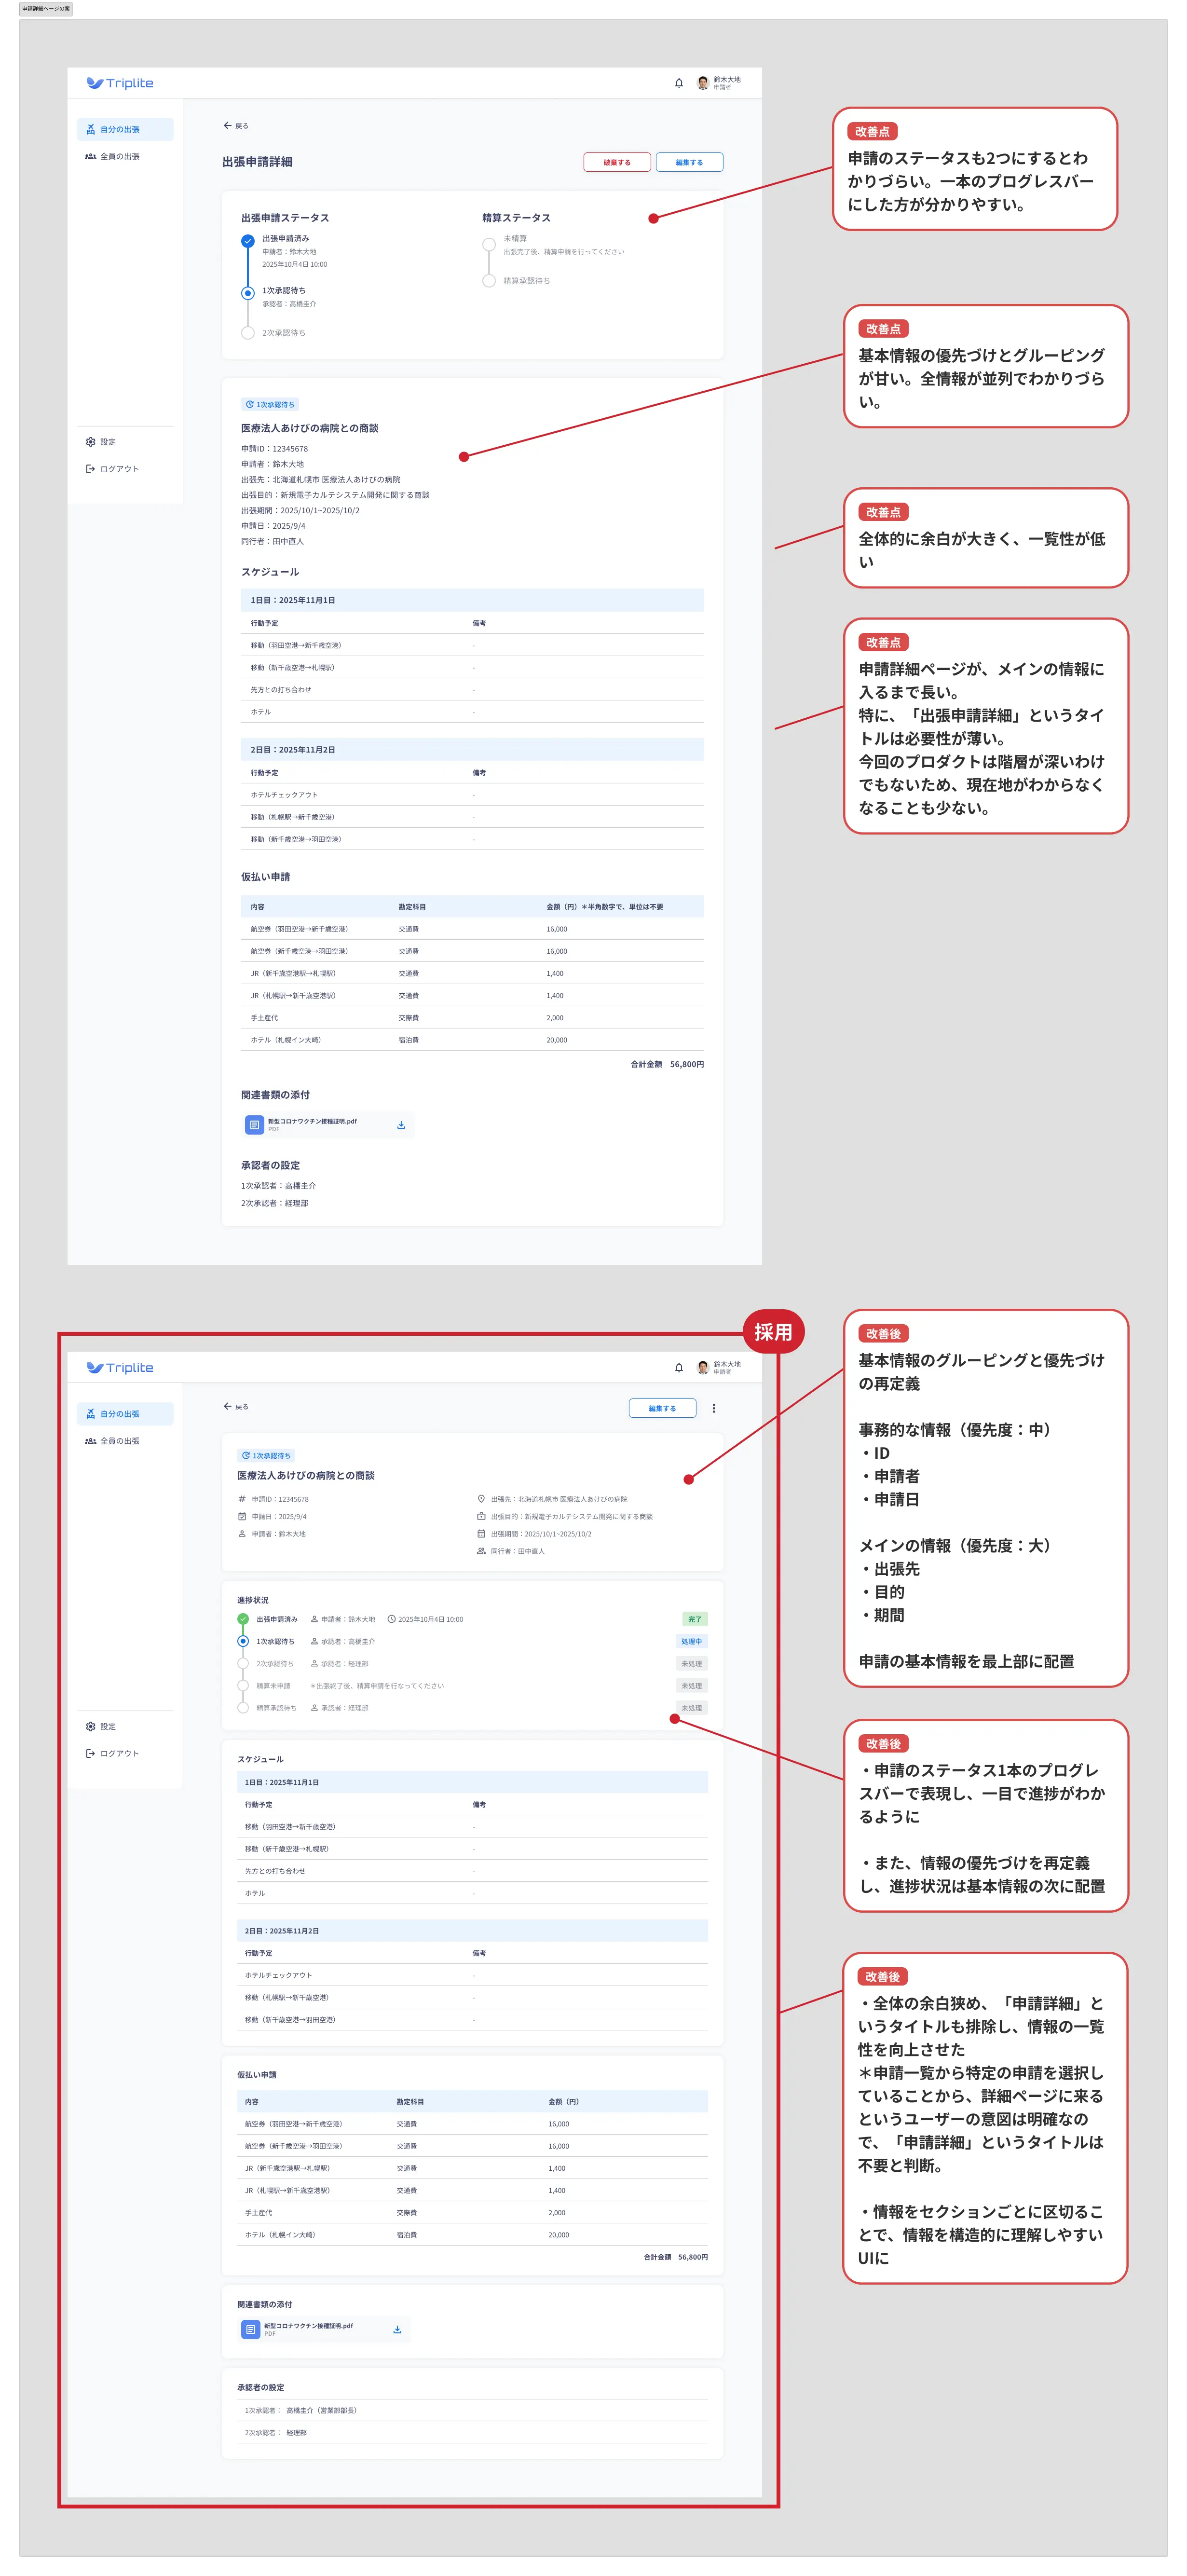This screenshot has height=2576, width=1187.
Task: Click the back arrow next to 戻る
Action: pos(226,125)
